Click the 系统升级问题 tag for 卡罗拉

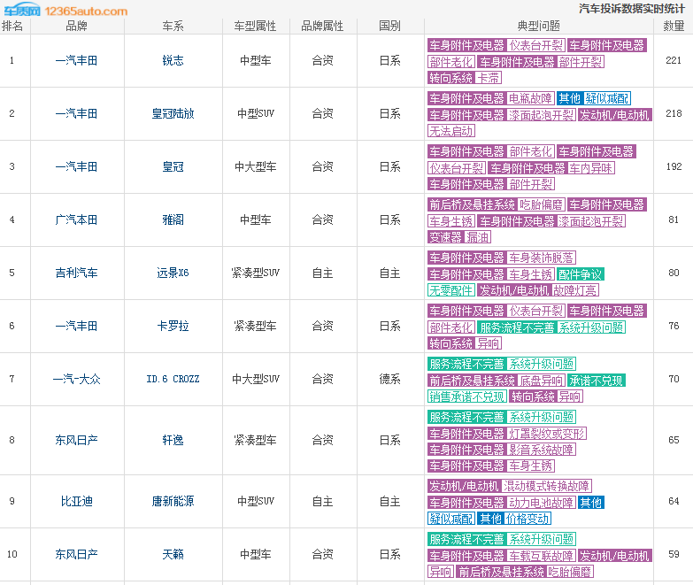pyautogui.click(x=591, y=327)
